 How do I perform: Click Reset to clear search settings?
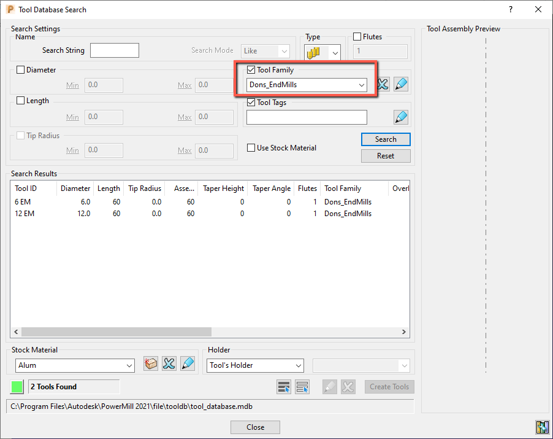point(385,155)
